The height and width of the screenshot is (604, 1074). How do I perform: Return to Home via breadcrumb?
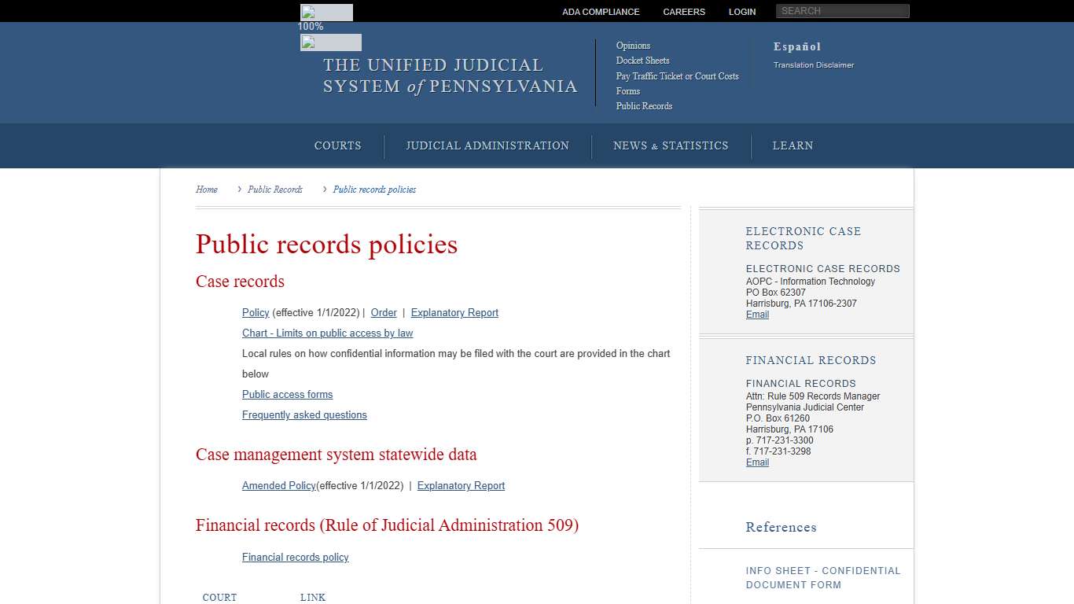pyautogui.click(x=206, y=190)
